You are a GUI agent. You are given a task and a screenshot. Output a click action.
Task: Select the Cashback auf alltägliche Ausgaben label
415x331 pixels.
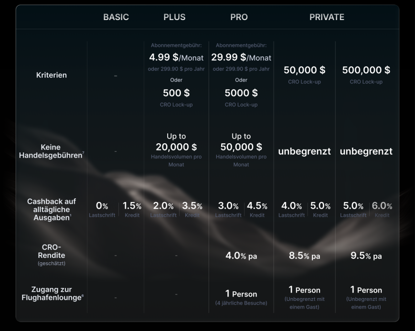click(x=52, y=209)
